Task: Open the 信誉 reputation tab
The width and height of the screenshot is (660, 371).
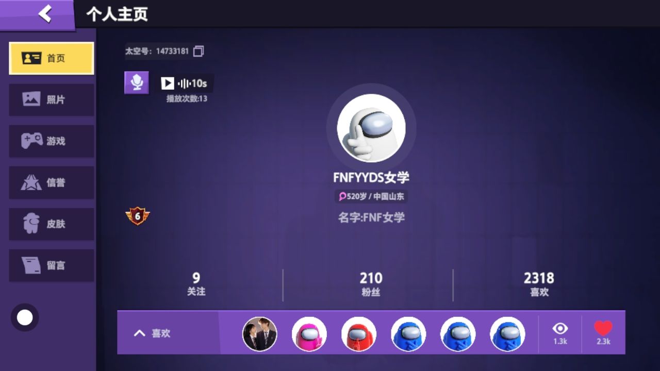Action: pyautogui.click(x=52, y=182)
